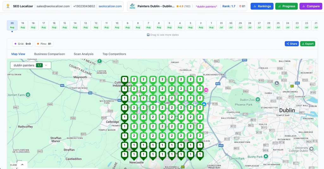Open the seolocalizer.com link
The width and height of the screenshot is (324, 169).
[x=110, y=6]
